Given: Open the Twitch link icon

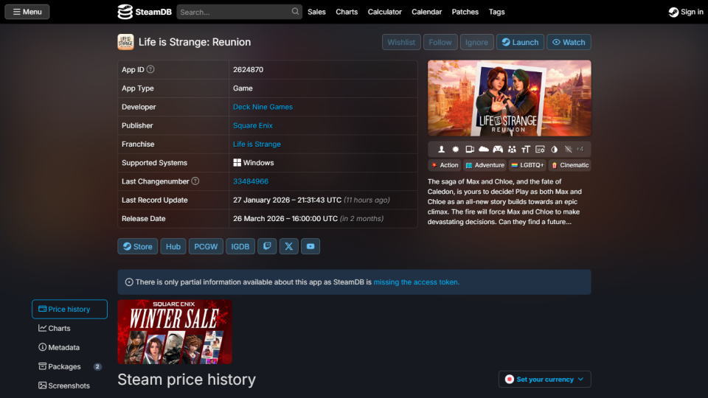Looking at the screenshot, I should [x=267, y=246].
